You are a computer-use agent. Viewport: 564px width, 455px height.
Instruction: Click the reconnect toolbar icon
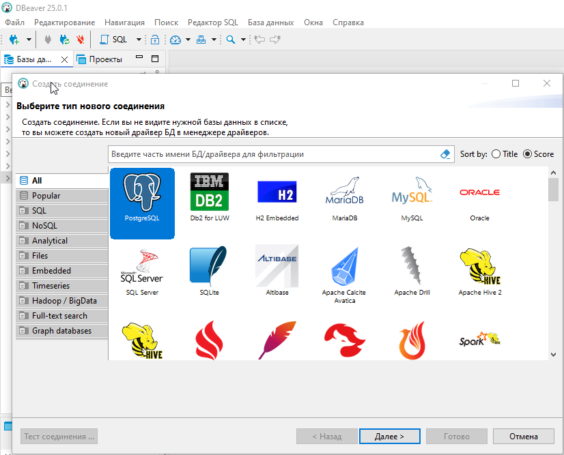click(x=64, y=40)
